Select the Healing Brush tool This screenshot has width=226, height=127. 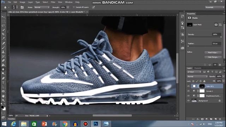(3, 43)
